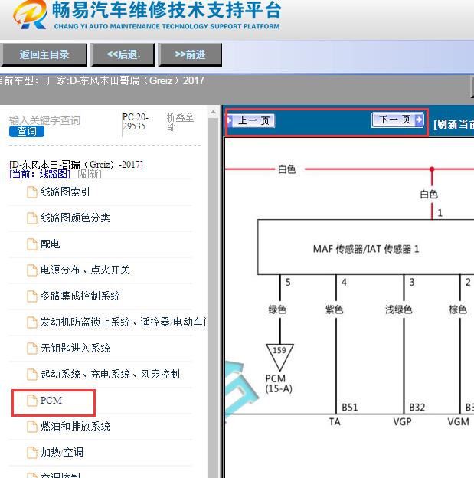This screenshot has width=474, height=478.
Task: Click the TA signal label
Action: (x=335, y=422)
